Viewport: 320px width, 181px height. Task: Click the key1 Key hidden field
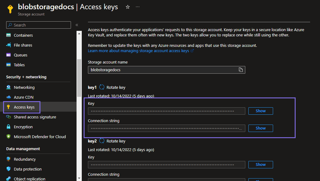(x=166, y=111)
